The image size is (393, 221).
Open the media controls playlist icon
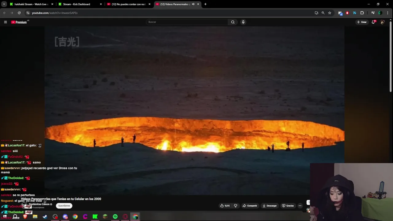[x=373, y=13]
